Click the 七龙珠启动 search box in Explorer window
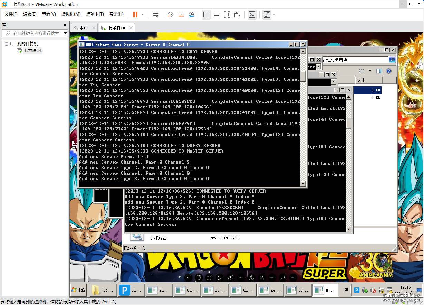424x305 pixels. [x=356, y=60]
